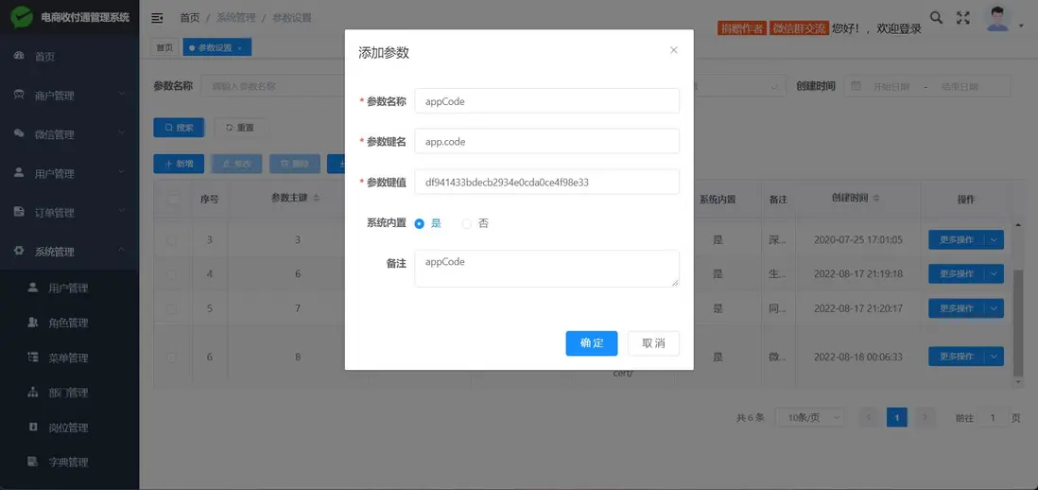Click the 前往 page number input
This screenshot has height=490, width=1038.
[x=993, y=418]
